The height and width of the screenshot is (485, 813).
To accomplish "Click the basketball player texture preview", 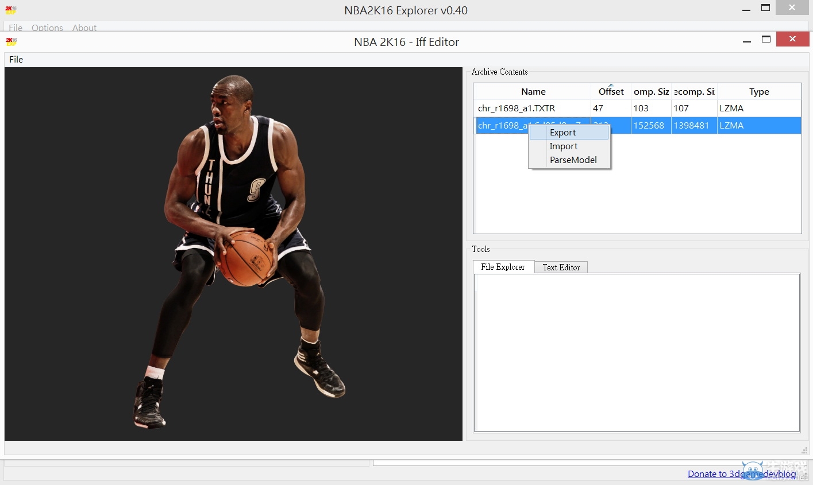I will [x=233, y=254].
